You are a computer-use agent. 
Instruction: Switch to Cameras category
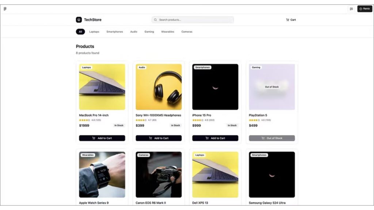187,32
